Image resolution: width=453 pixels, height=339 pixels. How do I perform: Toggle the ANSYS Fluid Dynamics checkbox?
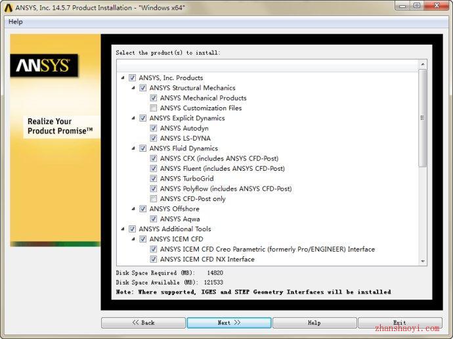tap(142, 148)
